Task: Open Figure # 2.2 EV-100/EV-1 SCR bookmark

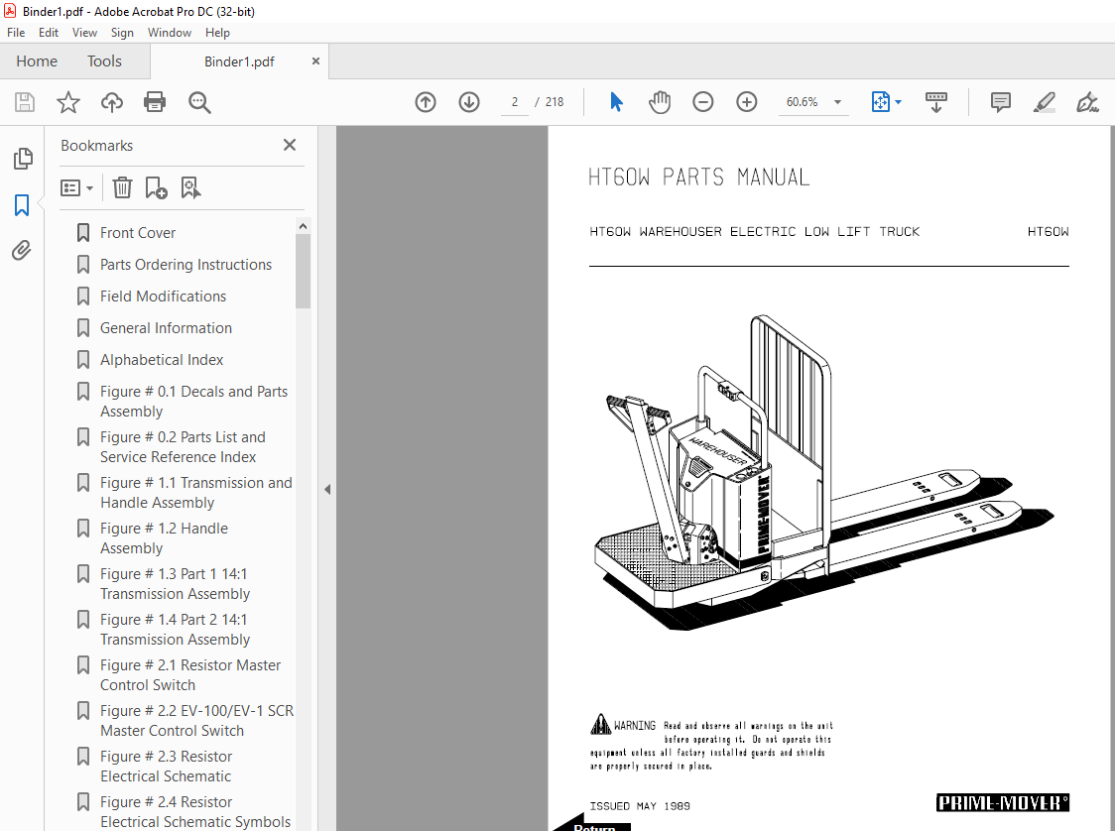Action: point(196,721)
